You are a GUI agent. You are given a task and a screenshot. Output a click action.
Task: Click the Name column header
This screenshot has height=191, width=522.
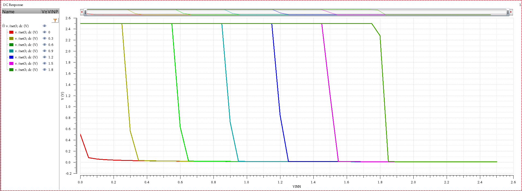point(21,11)
